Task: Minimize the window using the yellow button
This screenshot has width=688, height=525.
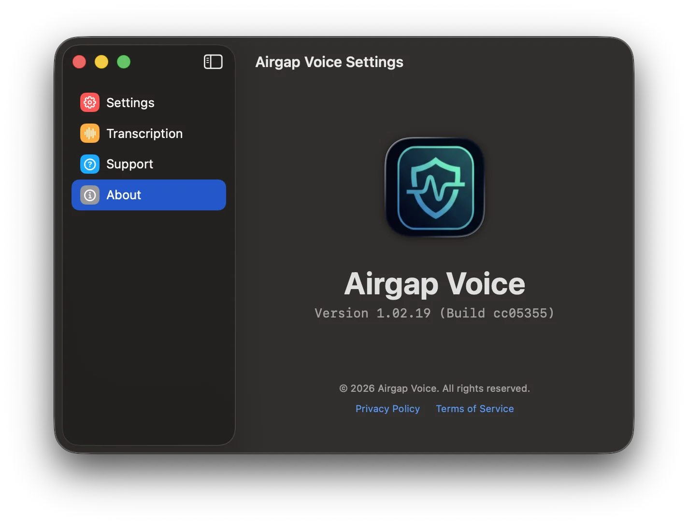Action: pos(101,62)
